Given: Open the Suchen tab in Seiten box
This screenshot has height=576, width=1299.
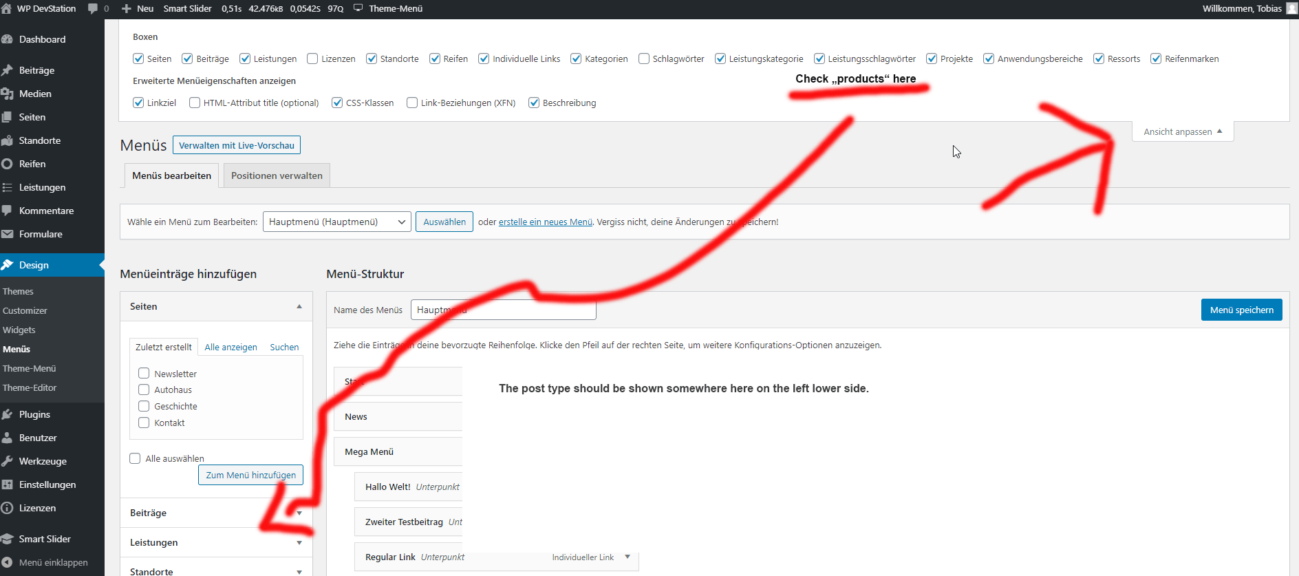Looking at the screenshot, I should pos(284,347).
